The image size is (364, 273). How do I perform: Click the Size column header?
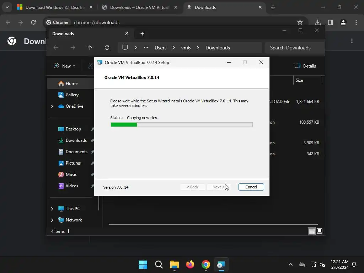[x=307, y=80]
